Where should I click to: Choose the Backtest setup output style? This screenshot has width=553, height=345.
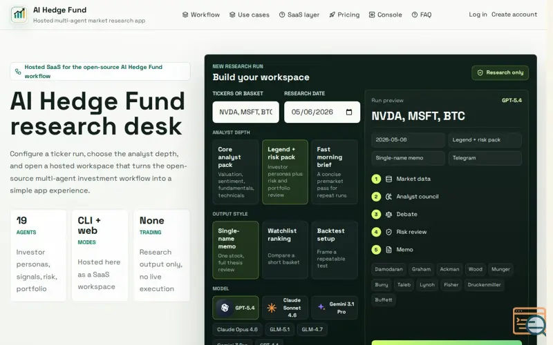pyautogui.click(x=335, y=250)
